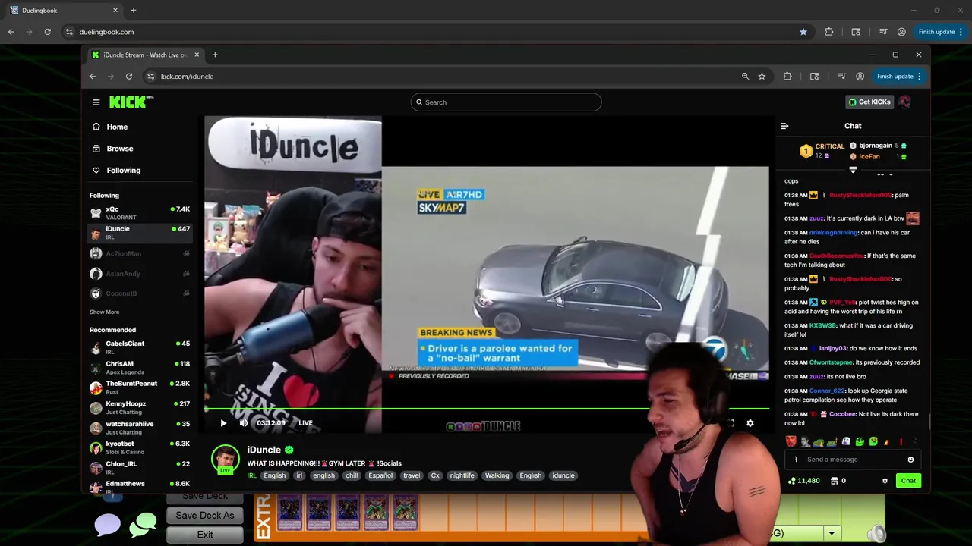Open ChrisAM recommended channel

[140, 368]
